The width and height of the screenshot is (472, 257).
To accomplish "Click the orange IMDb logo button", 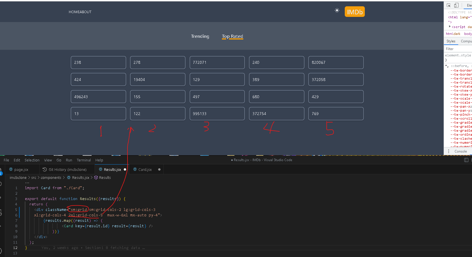I will click(x=355, y=12).
